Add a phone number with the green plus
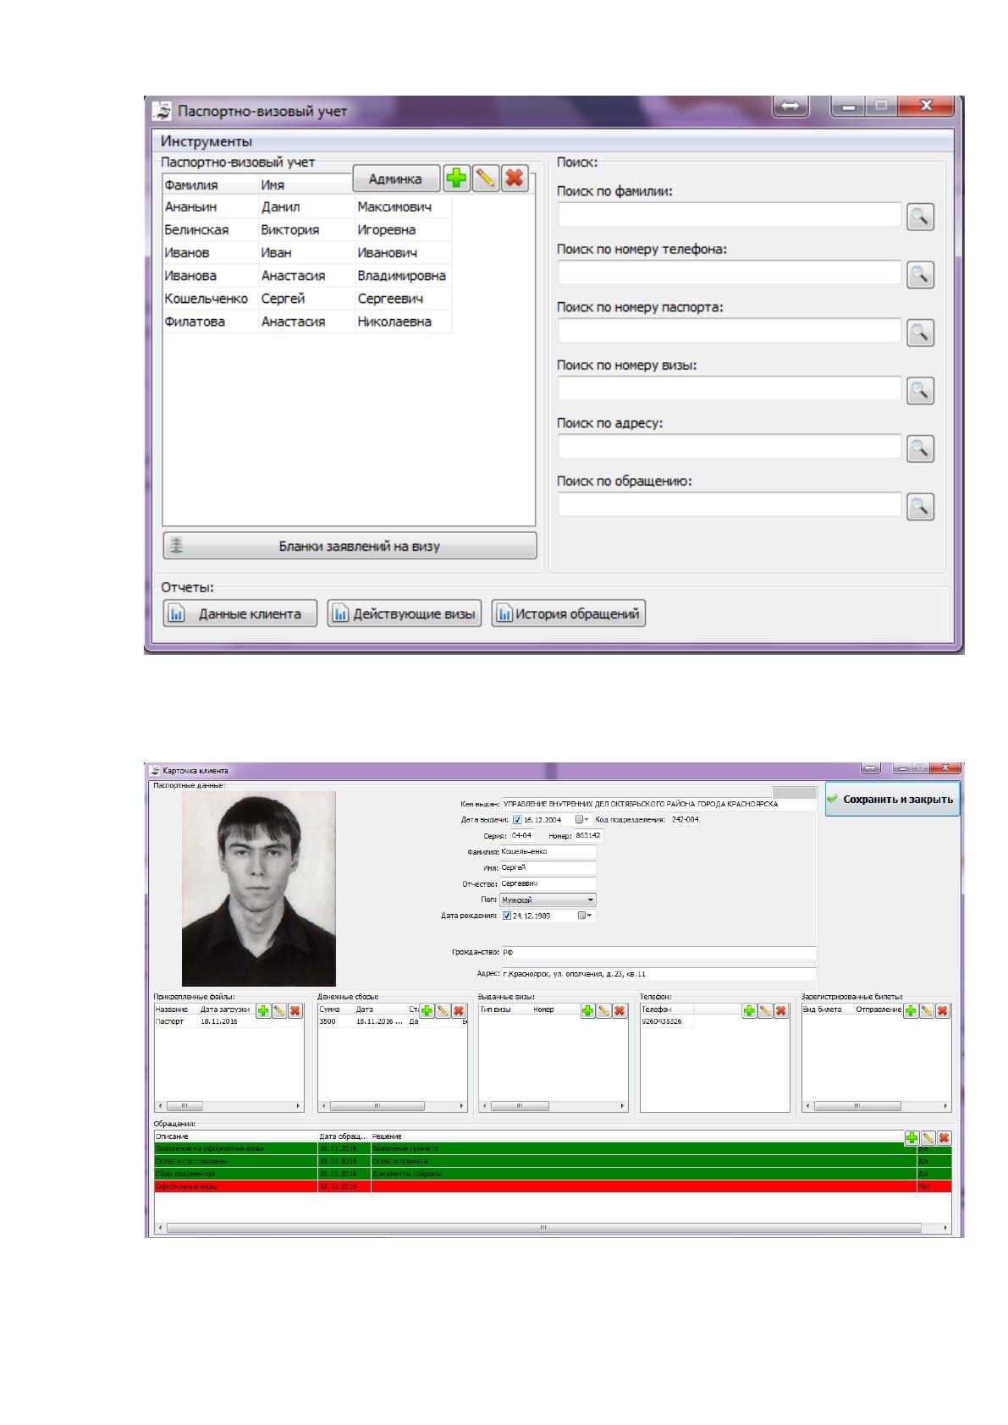The width and height of the screenshot is (1008, 1425). [x=749, y=1010]
